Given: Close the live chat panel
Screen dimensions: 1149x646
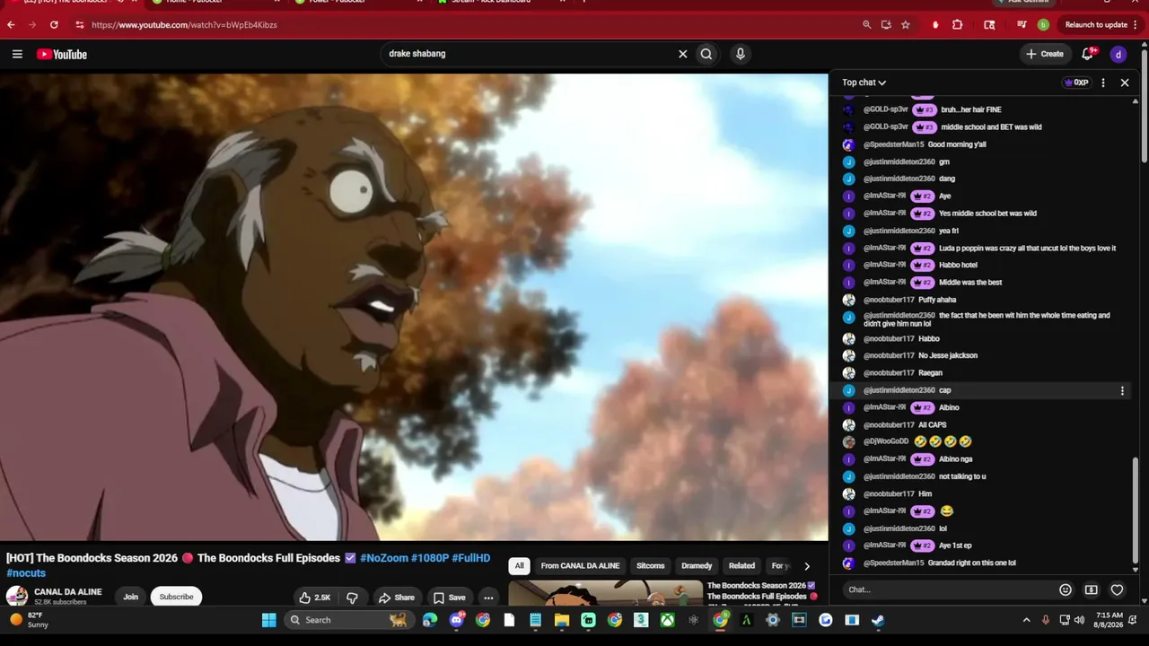Looking at the screenshot, I should point(1125,83).
